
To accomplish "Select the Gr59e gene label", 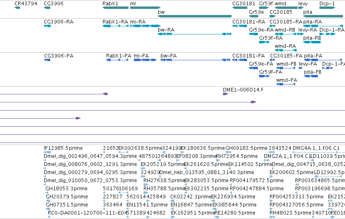I will pyautogui.click(x=256, y=12).
